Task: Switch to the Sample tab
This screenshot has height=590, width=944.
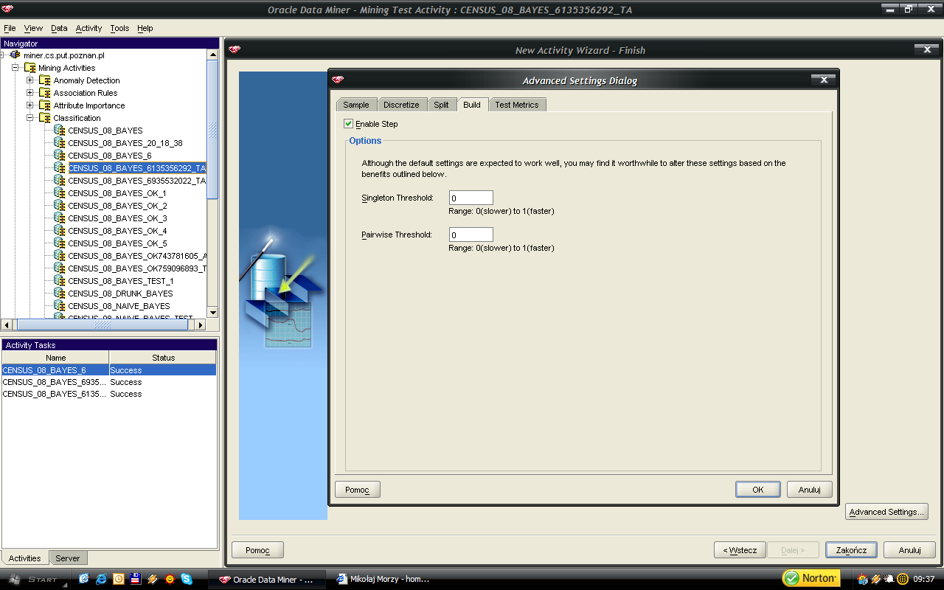Action: (356, 105)
